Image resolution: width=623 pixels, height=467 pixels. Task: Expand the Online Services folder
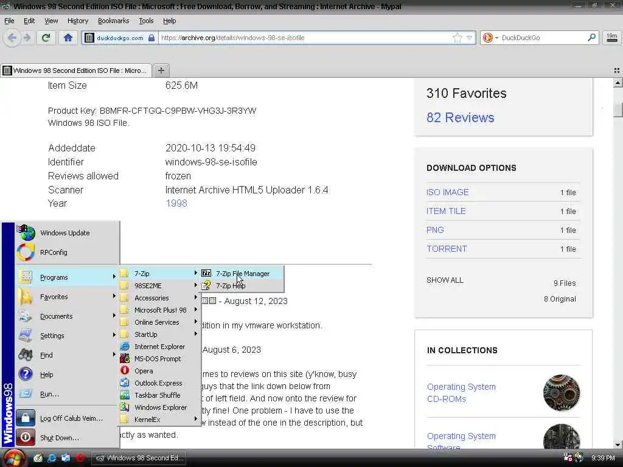pyautogui.click(x=159, y=322)
